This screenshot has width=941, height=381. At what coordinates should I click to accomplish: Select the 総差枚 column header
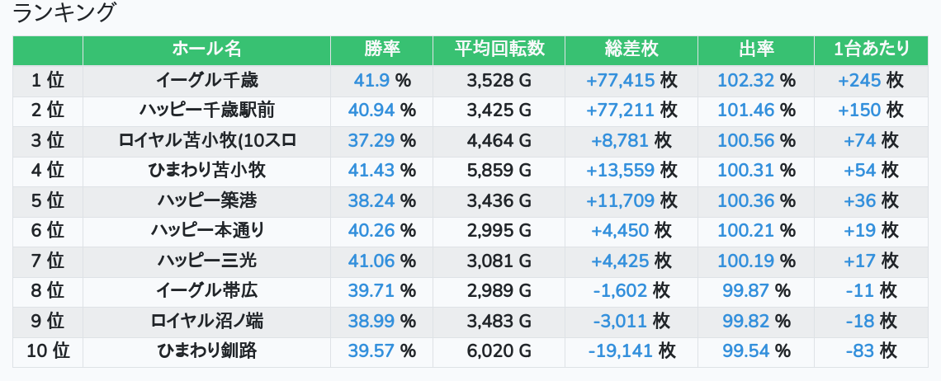pyautogui.click(x=631, y=49)
